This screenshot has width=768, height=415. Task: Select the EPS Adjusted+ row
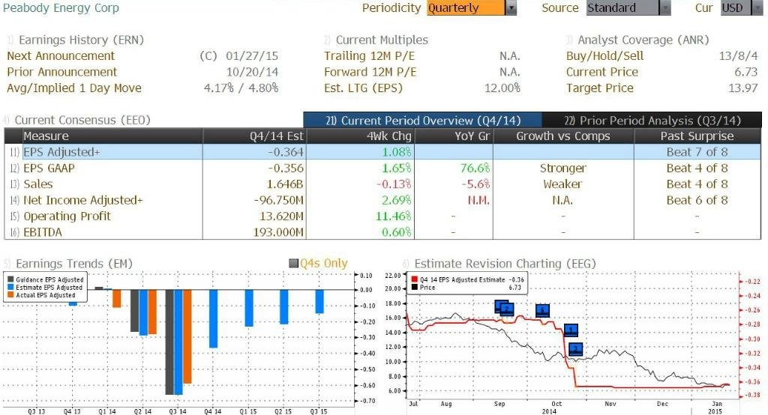382,152
